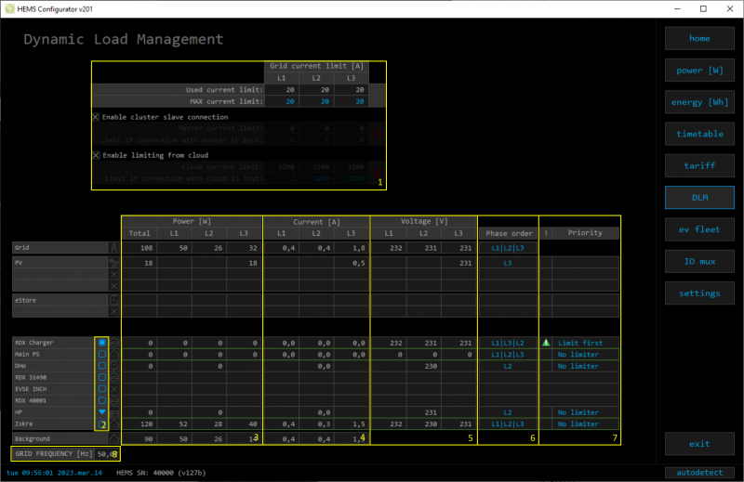This screenshot has height=482, width=744.
Task: Click the green warning triangle for RDX Charger
Action: 546,343
